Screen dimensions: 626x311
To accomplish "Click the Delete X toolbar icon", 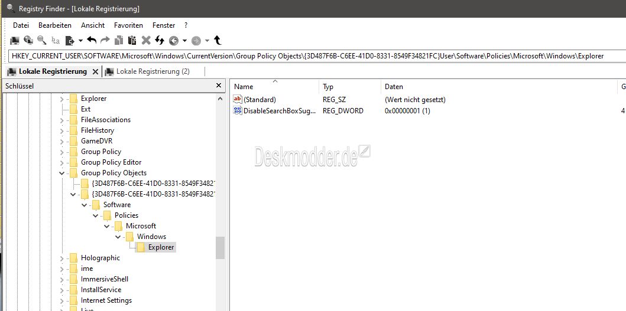I will pyautogui.click(x=146, y=40).
